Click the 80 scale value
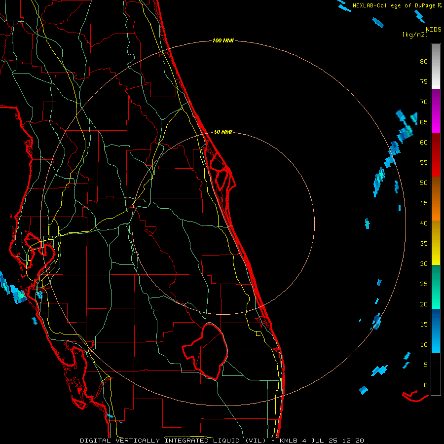The image size is (444, 444). [424, 62]
